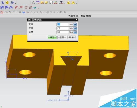Click the yellow blocks with sparkles icon
This screenshot has height=108, width=137.
click(x=42, y=3)
